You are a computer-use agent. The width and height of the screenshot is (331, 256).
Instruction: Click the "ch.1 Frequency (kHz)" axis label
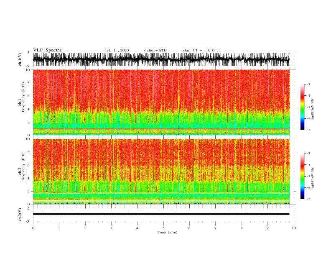tap(22, 97)
